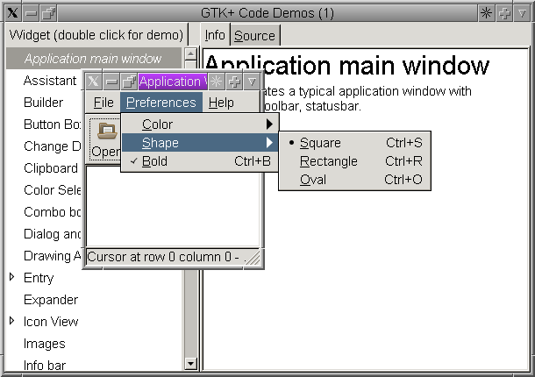Expand the Entry tree row

[x=12, y=277]
